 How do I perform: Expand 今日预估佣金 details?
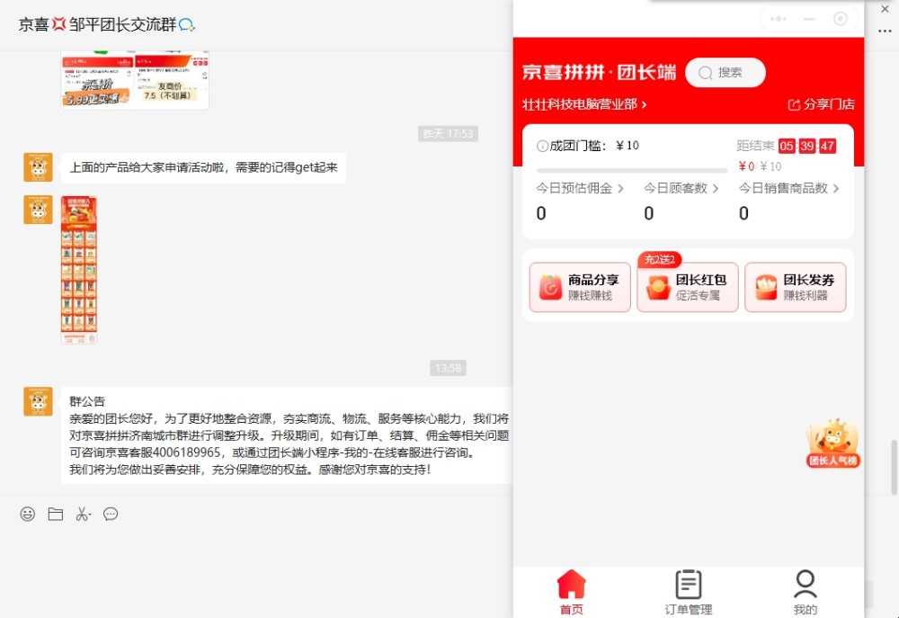[x=580, y=188]
